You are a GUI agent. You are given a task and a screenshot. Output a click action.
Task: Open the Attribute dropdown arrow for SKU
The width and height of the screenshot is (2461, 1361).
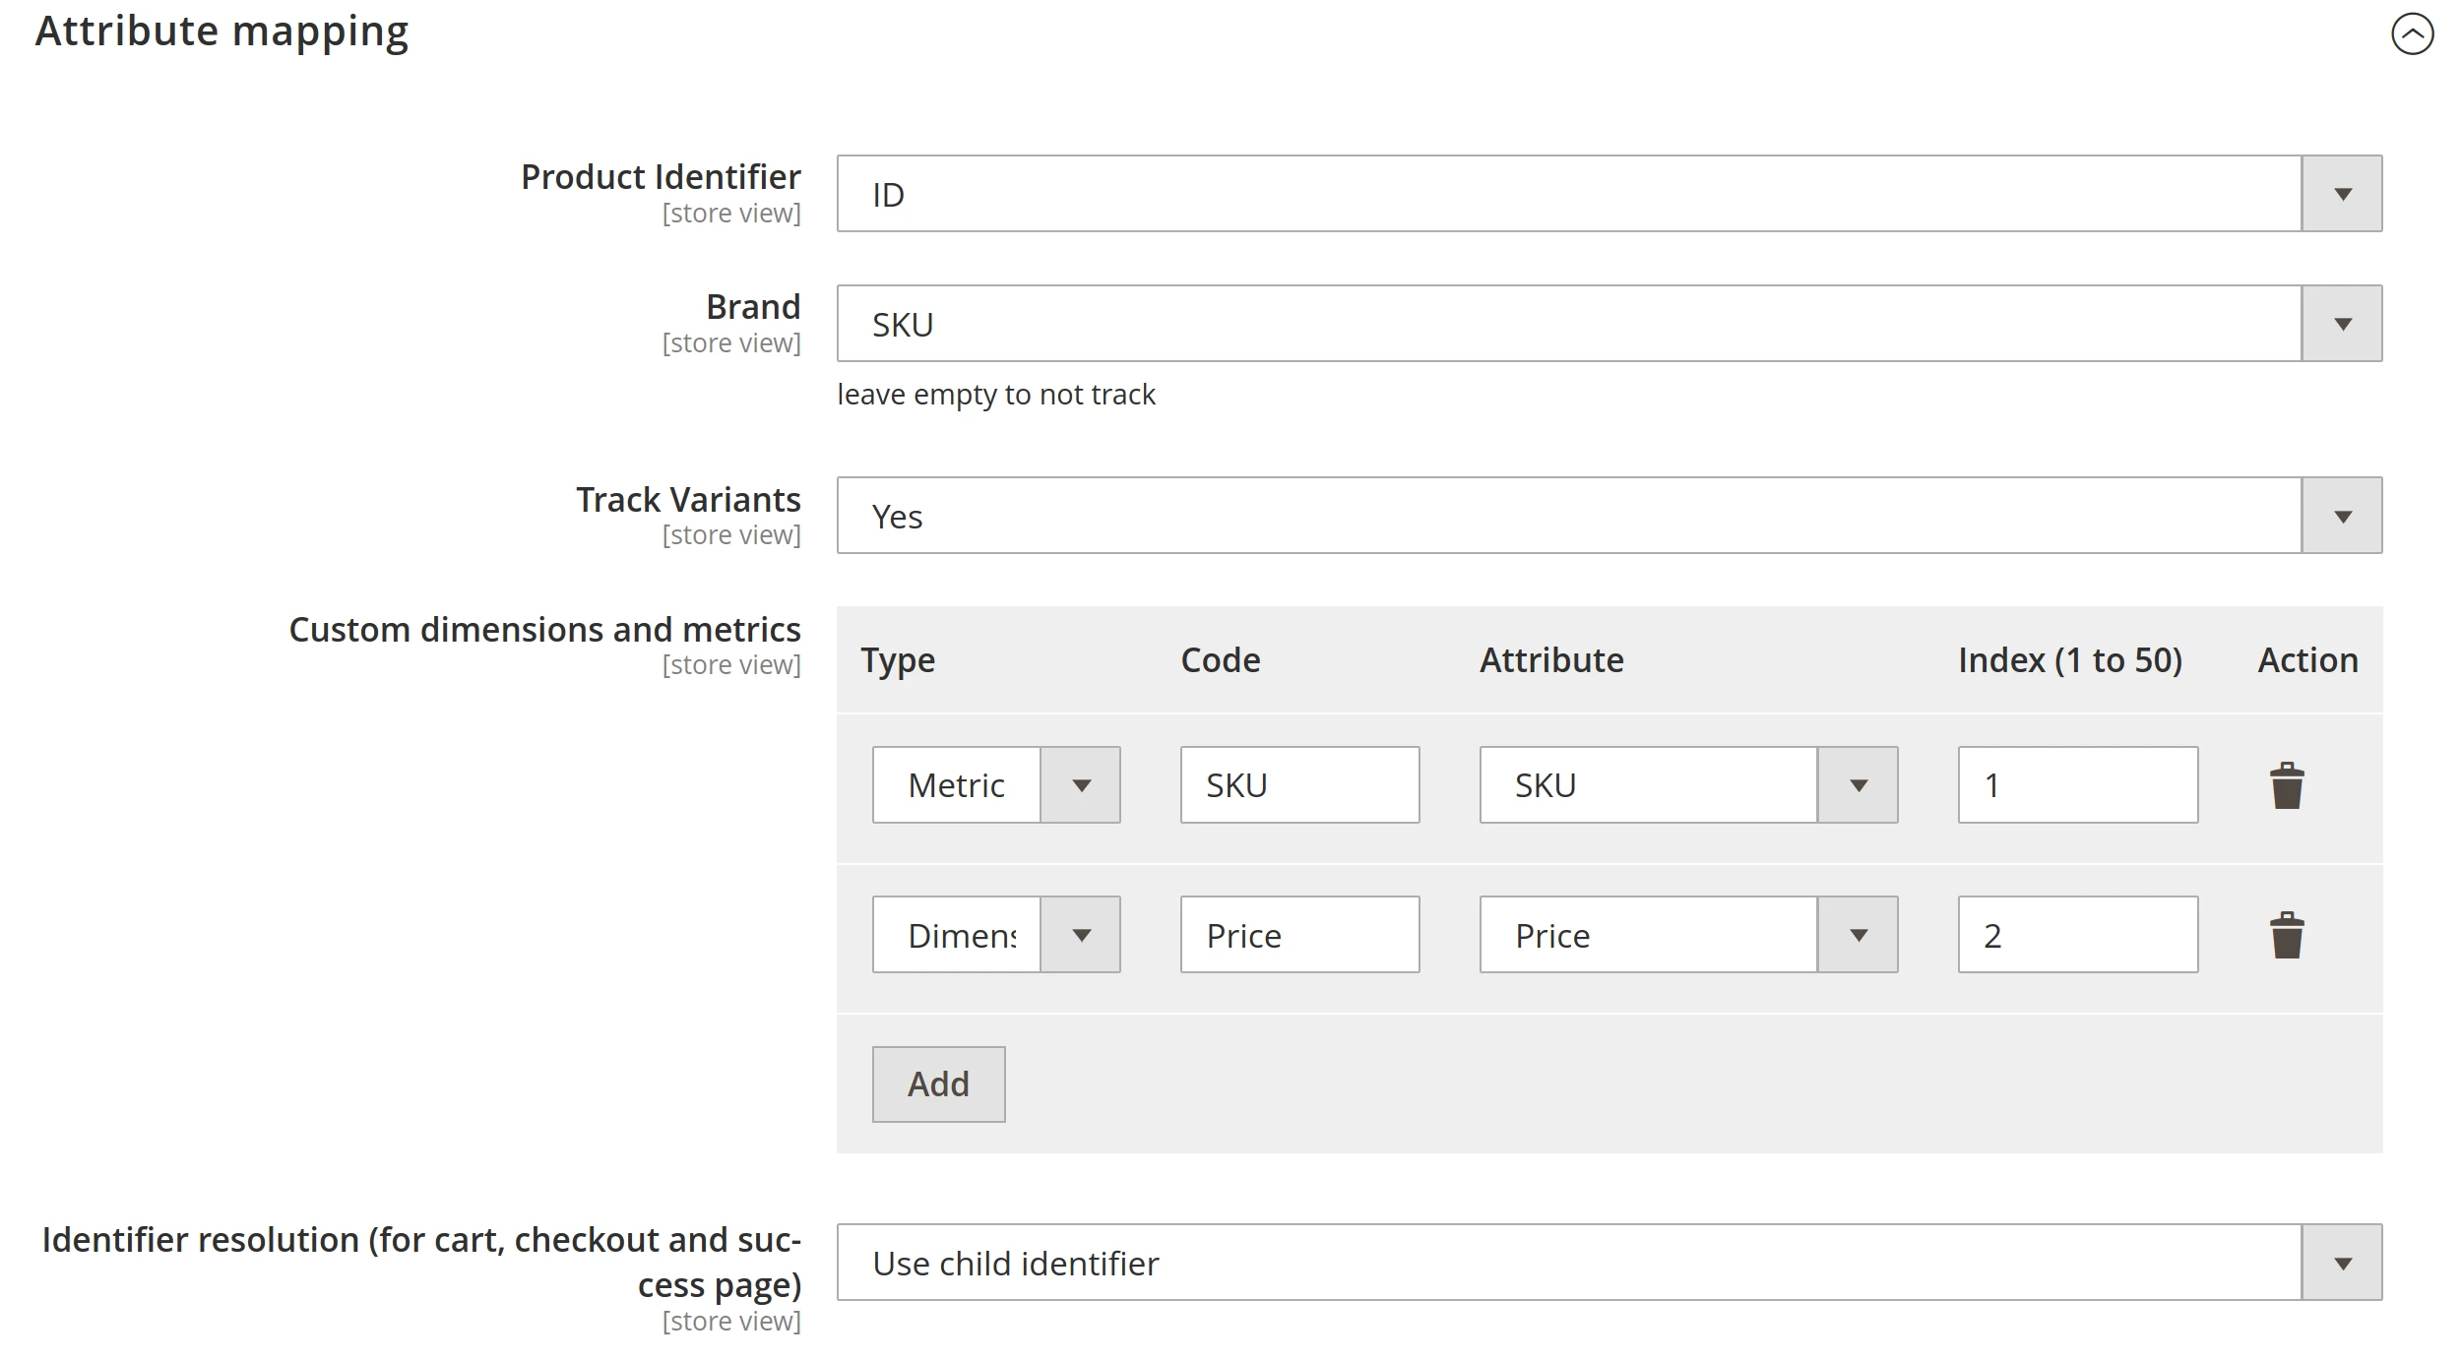click(x=1859, y=784)
